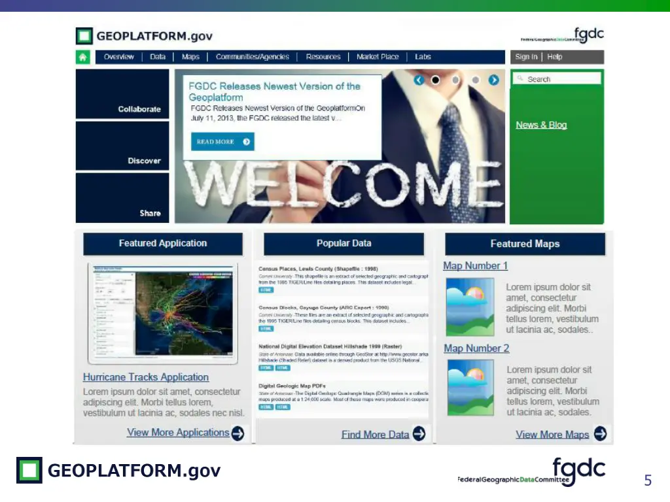Open the Market Place menu

[378, 57]
